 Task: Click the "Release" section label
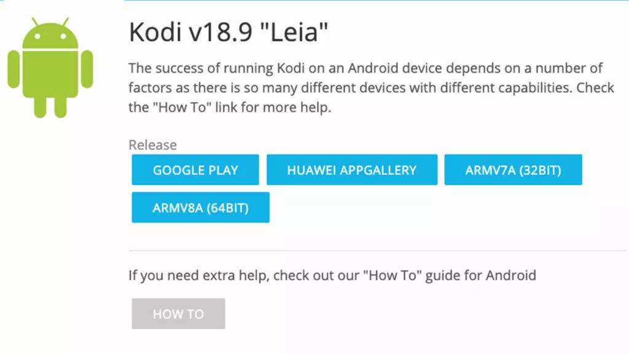click(x=152, y=145)
